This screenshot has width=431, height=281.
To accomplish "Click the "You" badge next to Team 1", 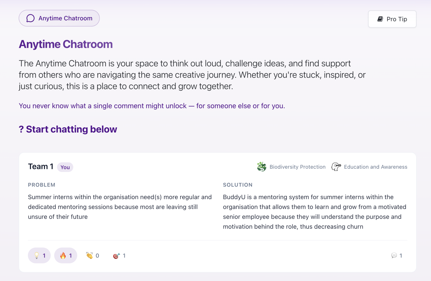I will tap(65, 167).
